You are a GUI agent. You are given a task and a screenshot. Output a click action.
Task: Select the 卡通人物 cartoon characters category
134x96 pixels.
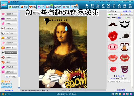tap(11, 38)
